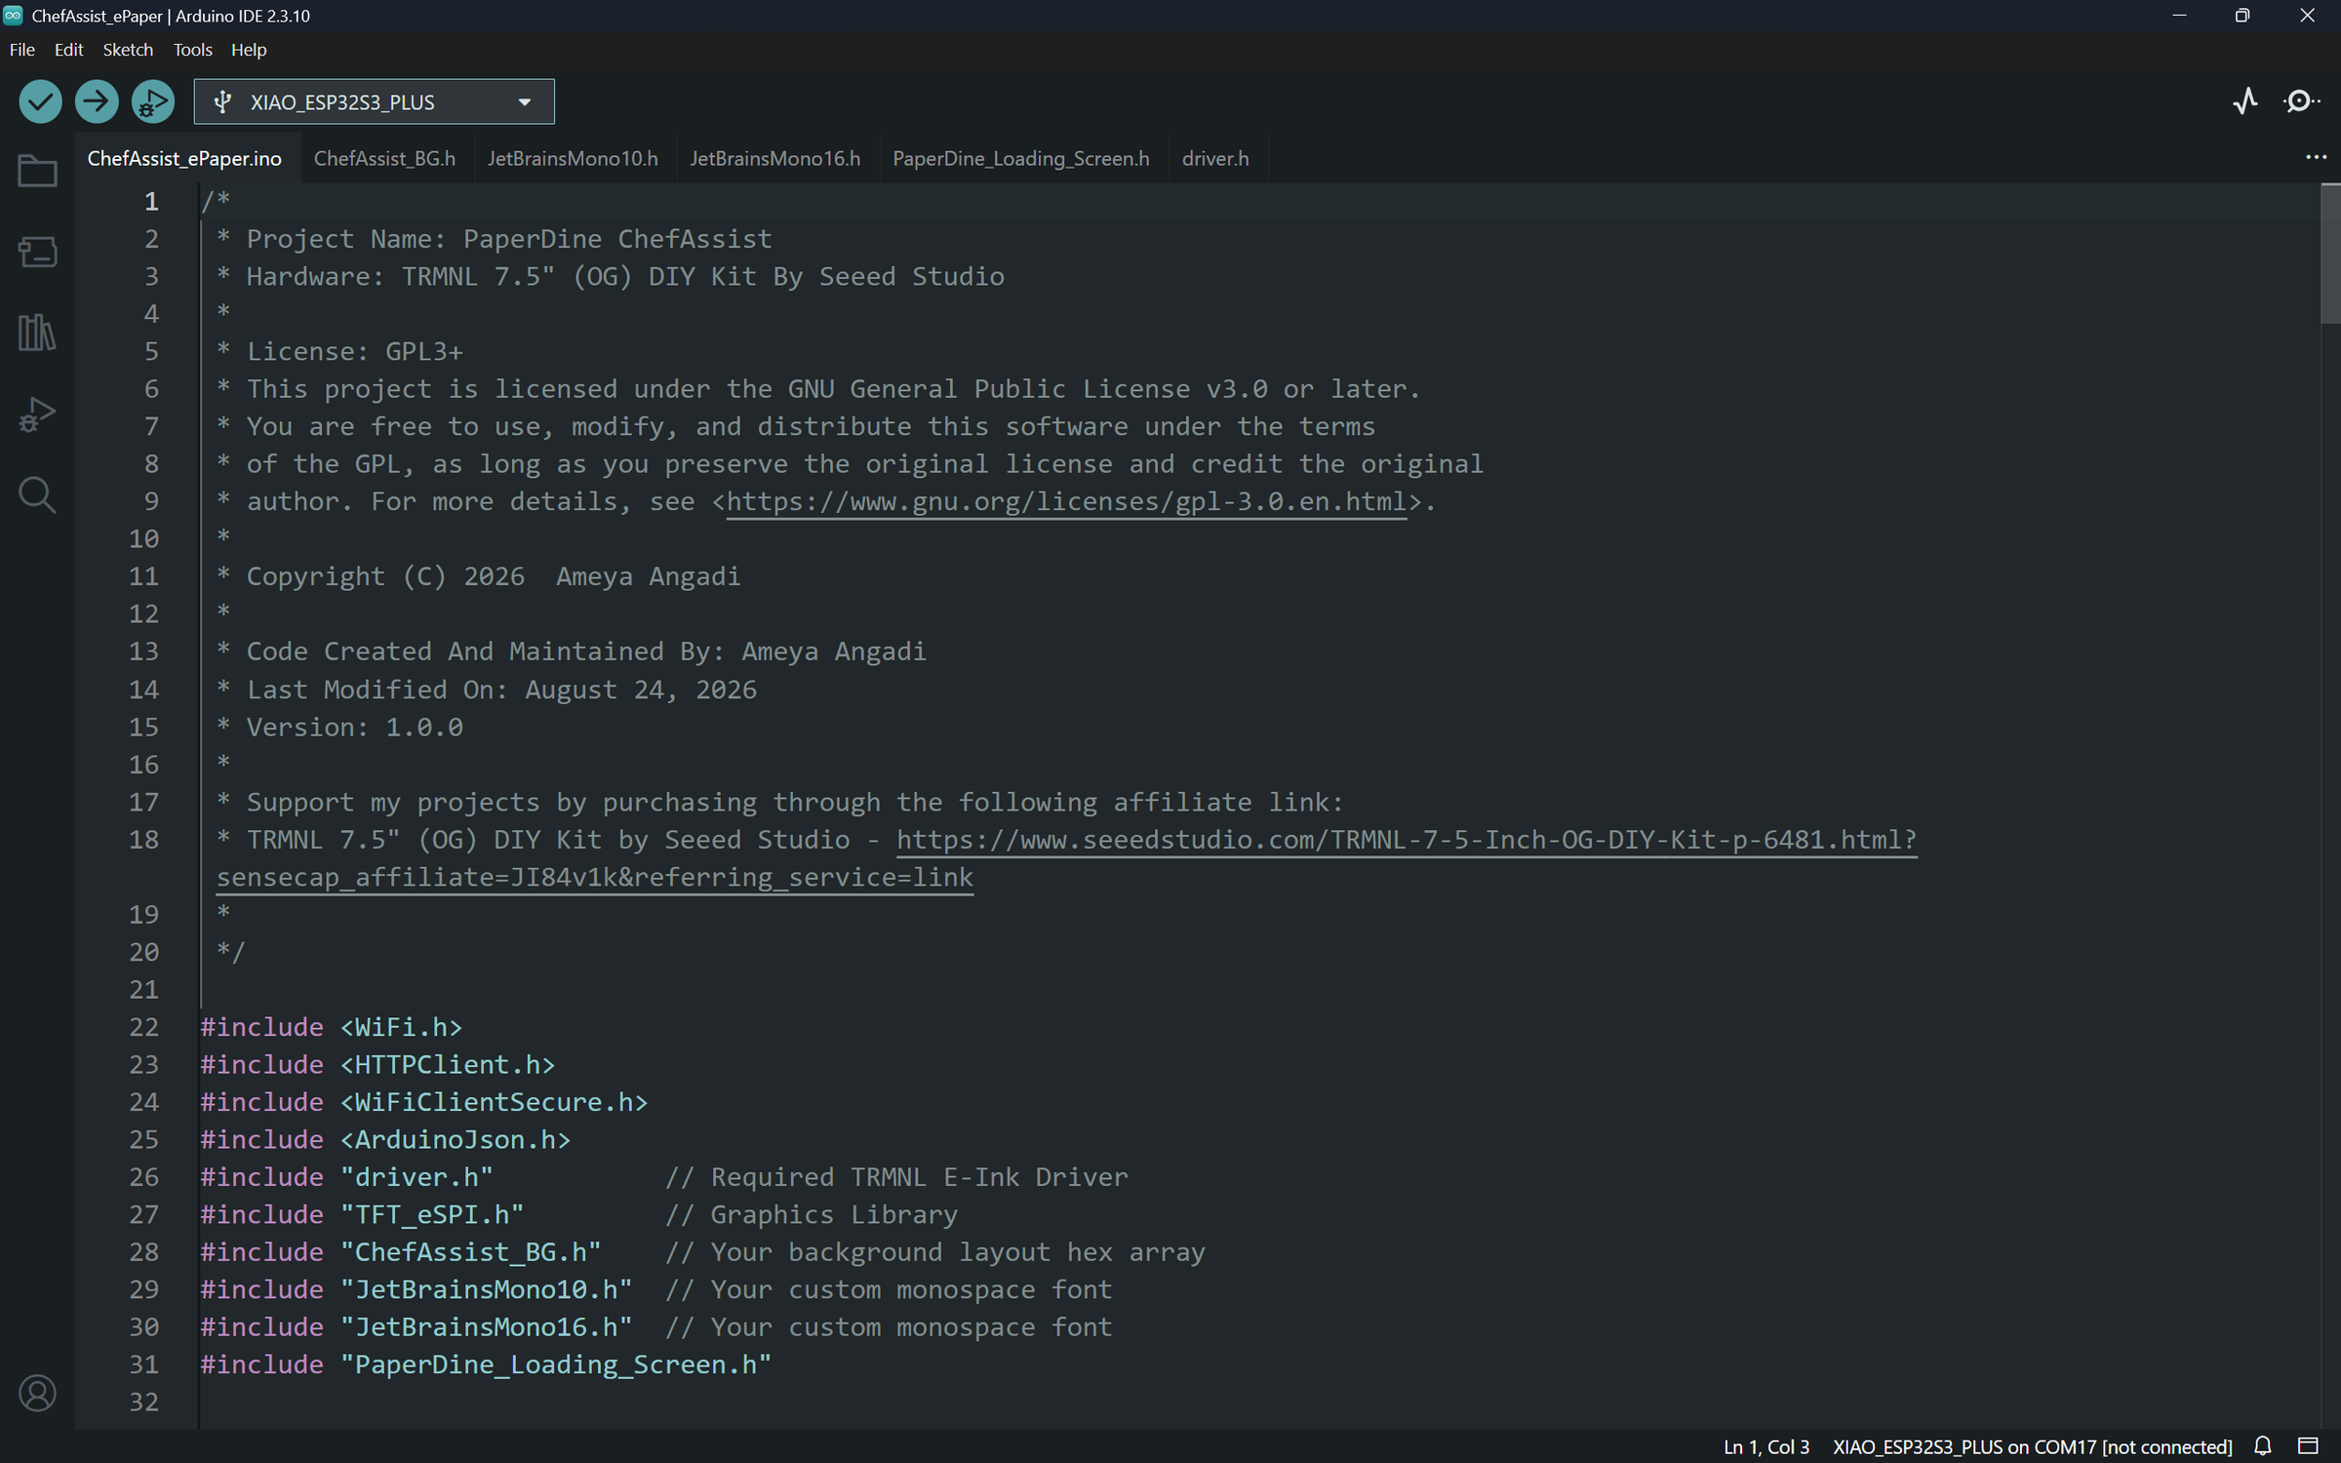The width and height of the screenshot is (2341, 1463).
Task: Click the "TFT_eSPI.h" include text
Action: tap(432, 1215)
